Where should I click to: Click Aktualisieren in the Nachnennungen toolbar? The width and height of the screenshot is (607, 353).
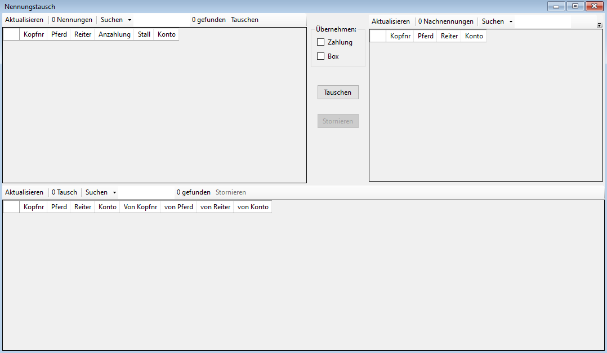click(x=391, y=21)
